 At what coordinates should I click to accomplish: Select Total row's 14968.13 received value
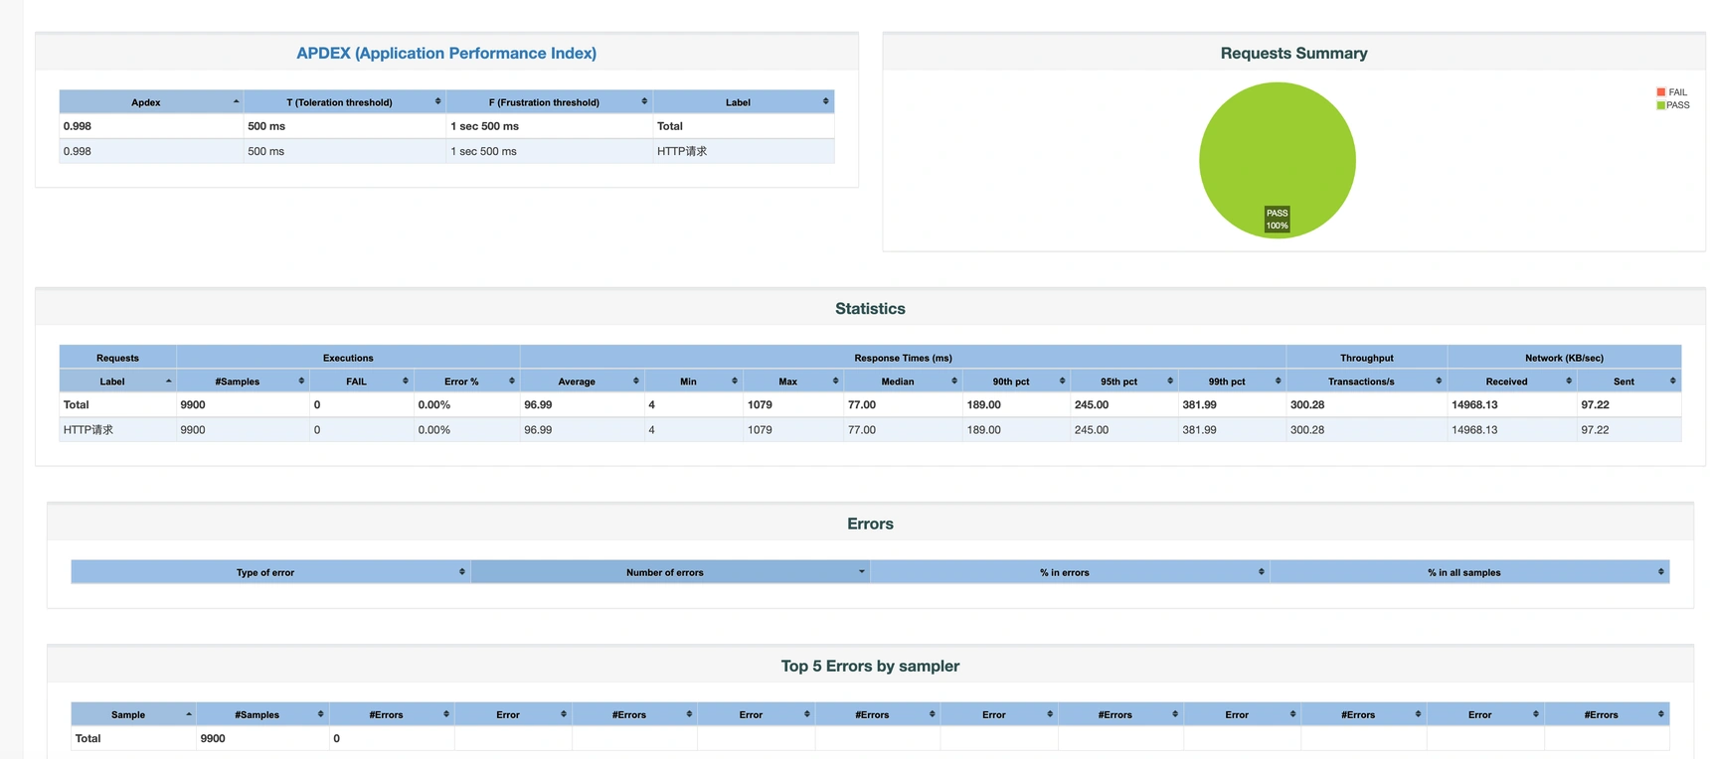1474,405
